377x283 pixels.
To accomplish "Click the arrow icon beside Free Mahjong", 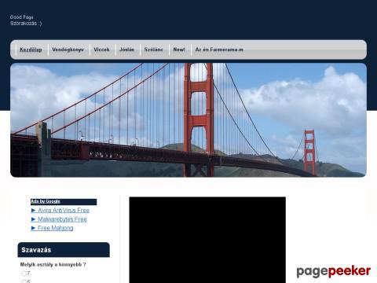I will [x=33, y=228].
